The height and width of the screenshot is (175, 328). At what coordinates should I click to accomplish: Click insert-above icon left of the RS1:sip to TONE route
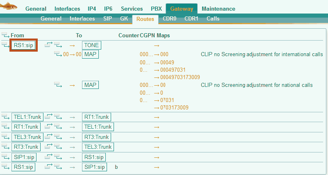coord(5,45)
